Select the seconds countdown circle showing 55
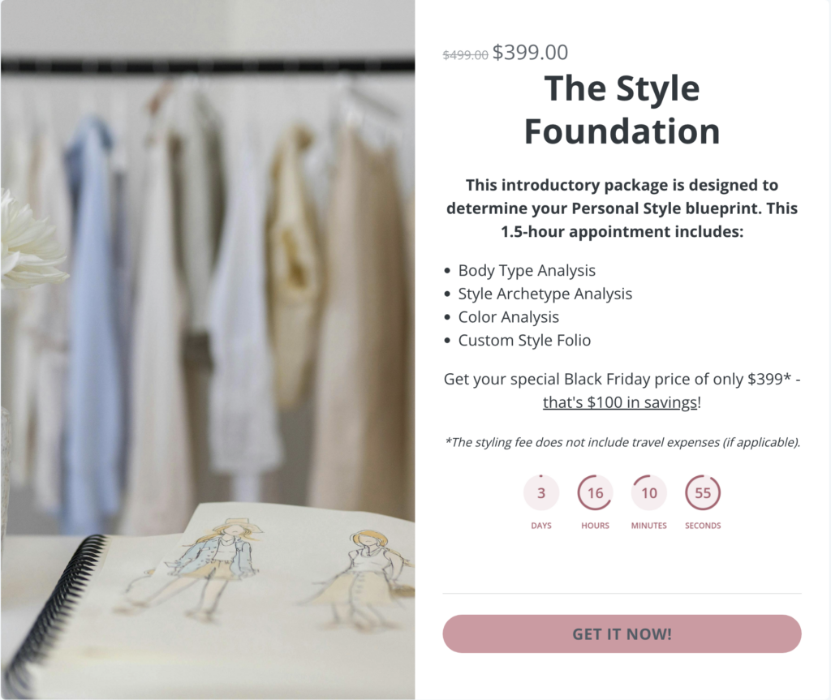Image resolution: width=831 pixels, height=700 pixels. [x=703, y=493]
